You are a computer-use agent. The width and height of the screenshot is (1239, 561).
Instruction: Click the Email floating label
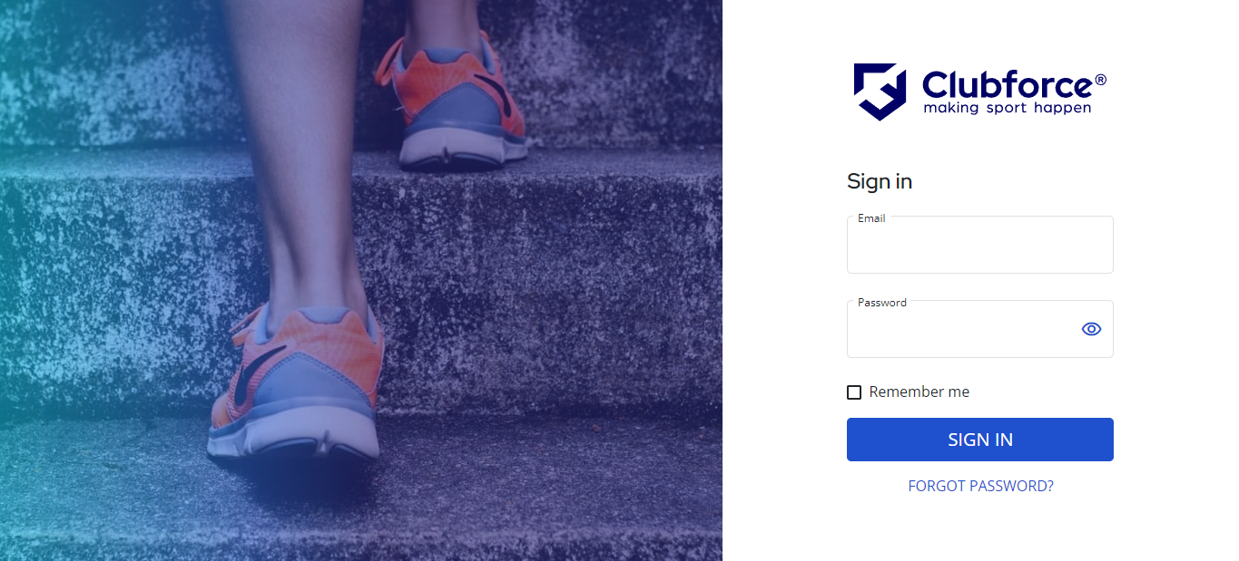click(871, 218)
